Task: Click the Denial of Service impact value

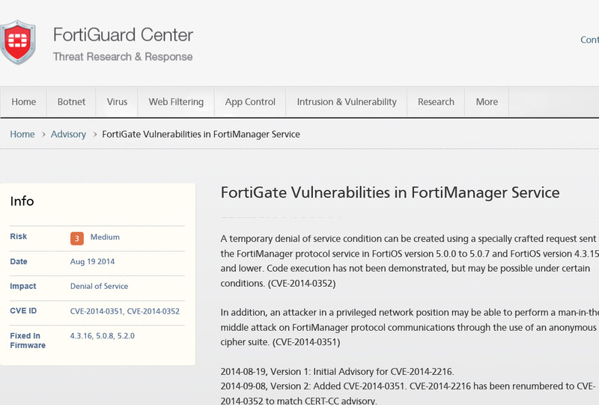Action: 99,287
